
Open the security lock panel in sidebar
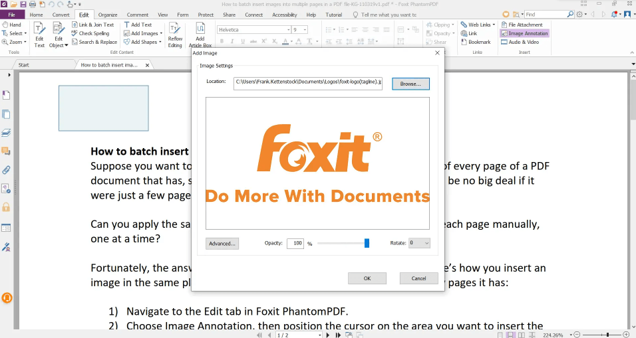[6, 208]
